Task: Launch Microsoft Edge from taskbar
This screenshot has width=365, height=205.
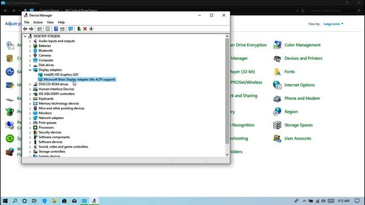Action: [x=44, y=201]
